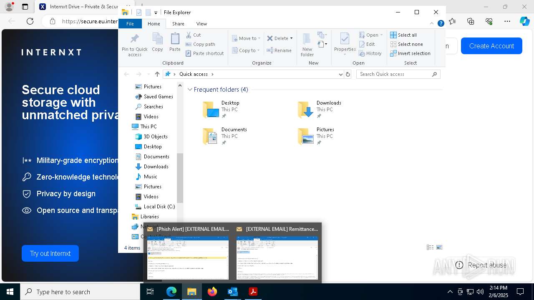Screen dimensions: 534x300
Task: Click the Task View taskbar icon
Action: point(150,292)
